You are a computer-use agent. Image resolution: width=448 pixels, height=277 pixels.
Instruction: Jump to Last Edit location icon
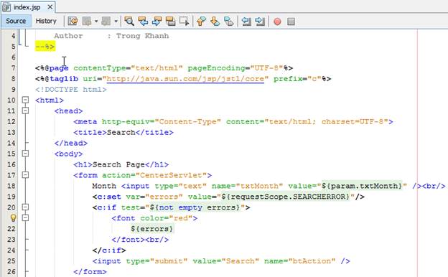pyautogui.click(x=73, y=21)
